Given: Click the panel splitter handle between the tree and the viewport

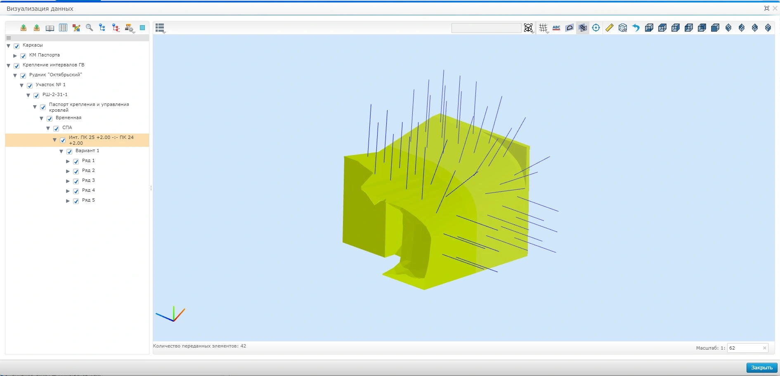Looking at the screenshot, I should tap(151, 188).
